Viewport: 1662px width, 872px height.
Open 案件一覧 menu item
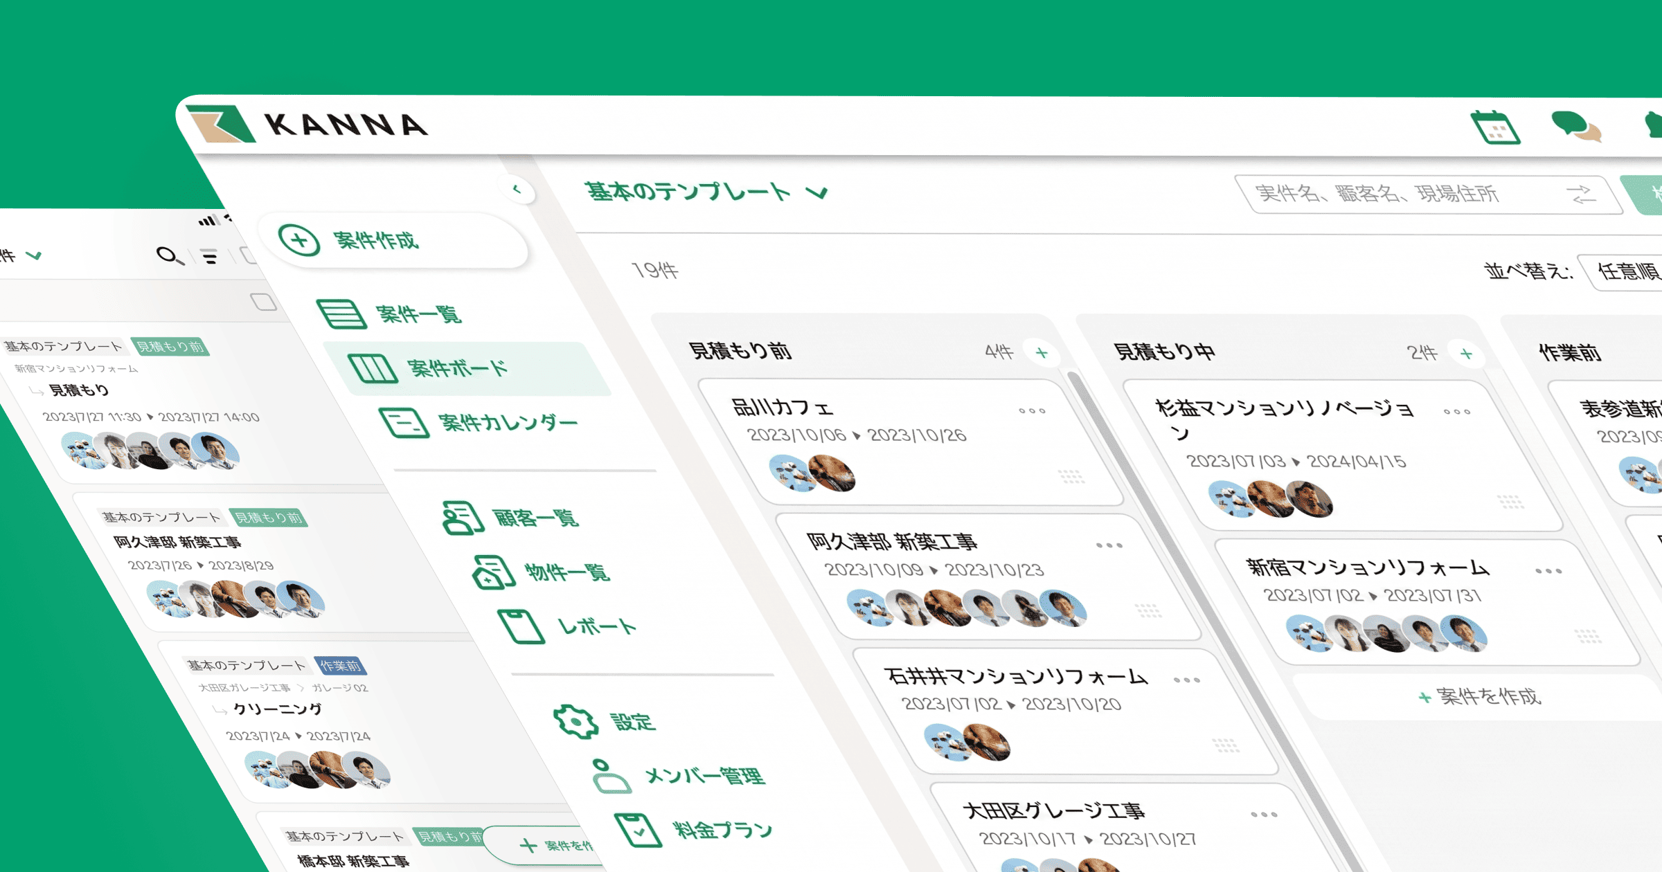pos(389,314)
